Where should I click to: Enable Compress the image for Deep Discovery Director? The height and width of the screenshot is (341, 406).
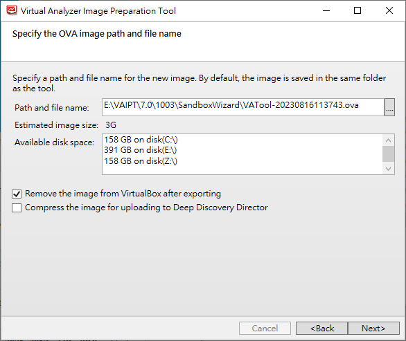[x=17, y=208]
